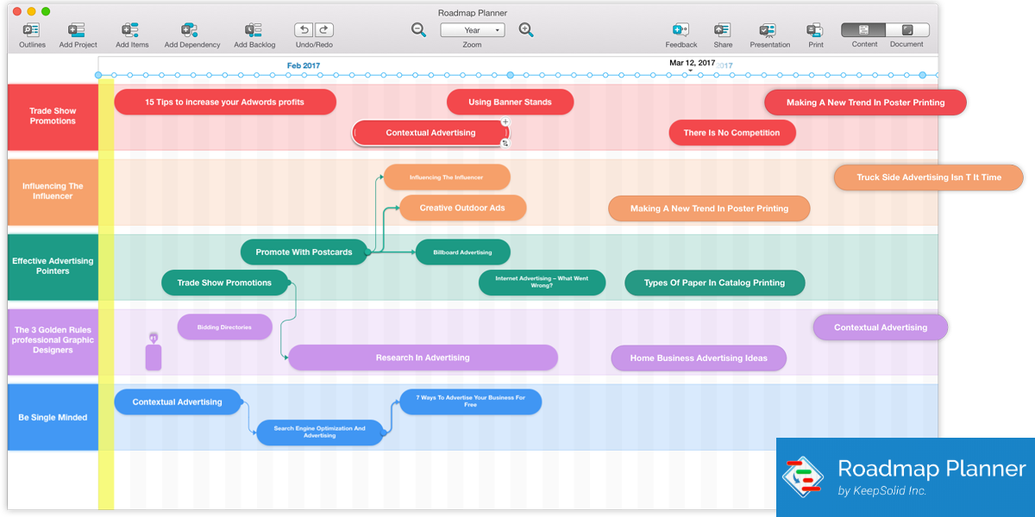
Task: Click the Undo icon
Action: click(303, 28)
